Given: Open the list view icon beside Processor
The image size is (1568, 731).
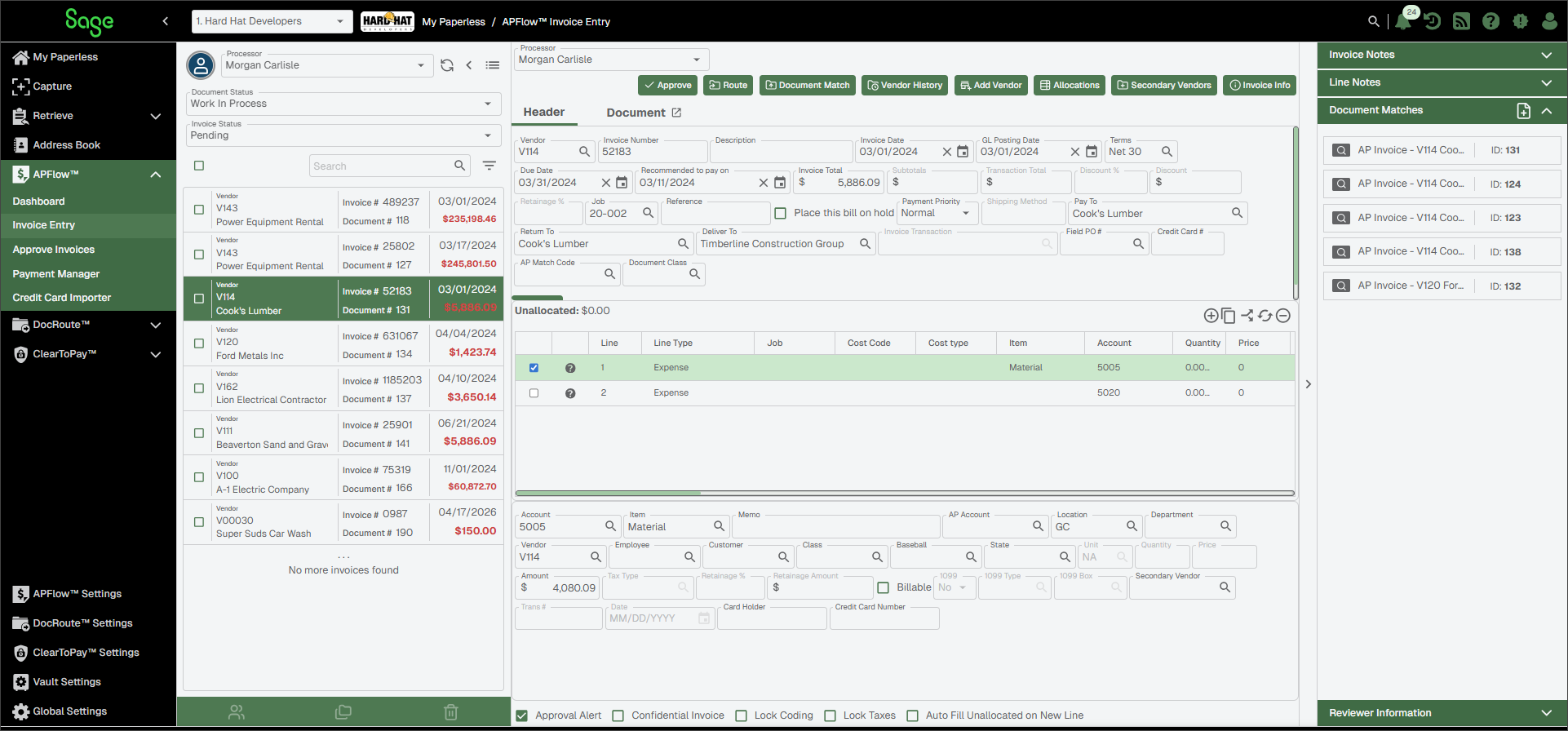Looking at the screenshot, I should (x=493, y=65).
